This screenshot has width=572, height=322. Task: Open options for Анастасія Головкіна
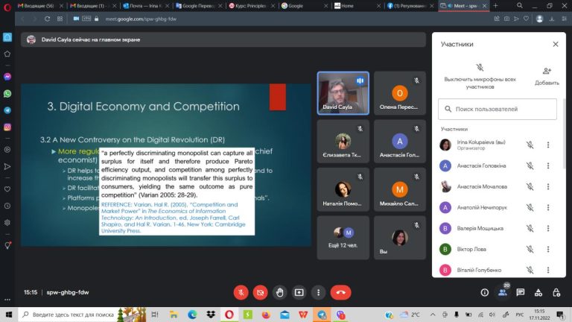[548, 165]
